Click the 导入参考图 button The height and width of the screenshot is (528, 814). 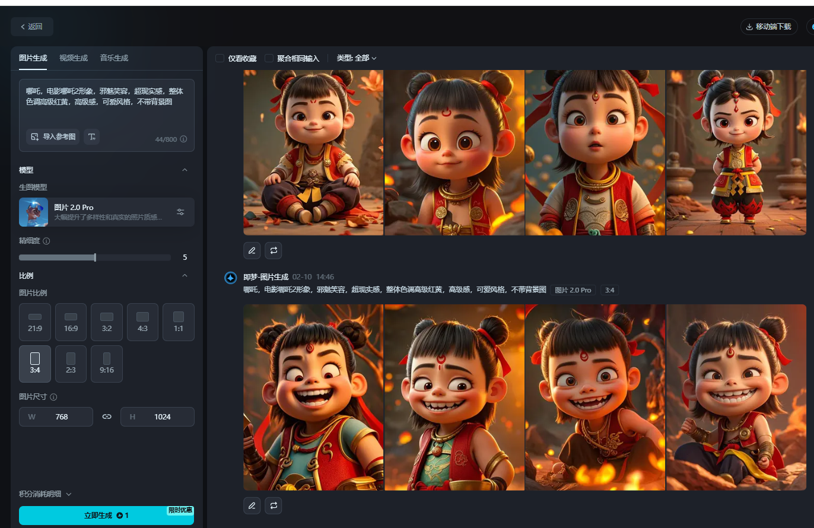pos(53,136)
